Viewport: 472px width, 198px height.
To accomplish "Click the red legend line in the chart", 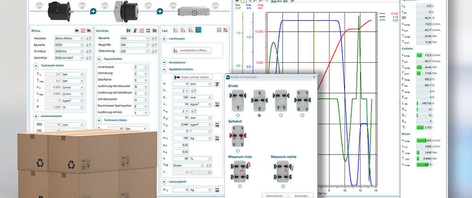I will coord(382,14).
